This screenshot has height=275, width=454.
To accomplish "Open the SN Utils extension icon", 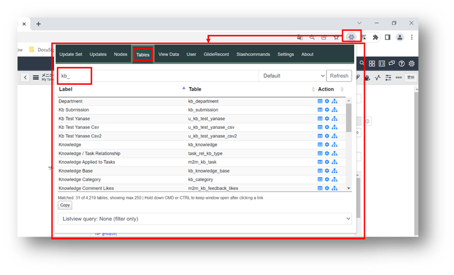I will 351,37.
